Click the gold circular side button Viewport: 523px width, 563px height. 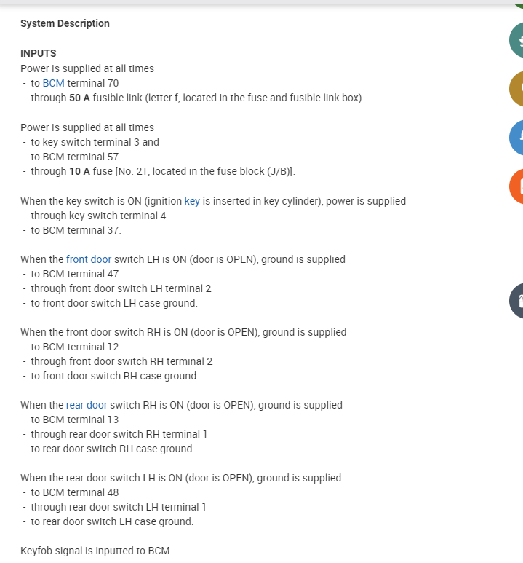[516, 89]
